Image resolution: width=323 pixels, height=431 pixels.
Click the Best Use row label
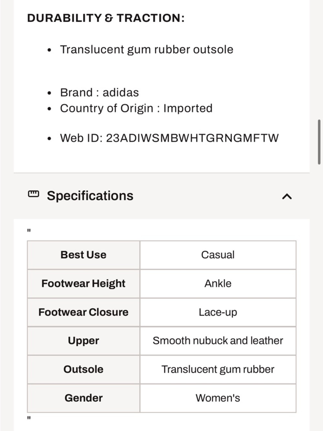[83, 255]
